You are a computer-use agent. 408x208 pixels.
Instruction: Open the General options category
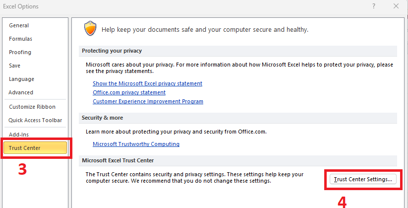coord(19,25)
